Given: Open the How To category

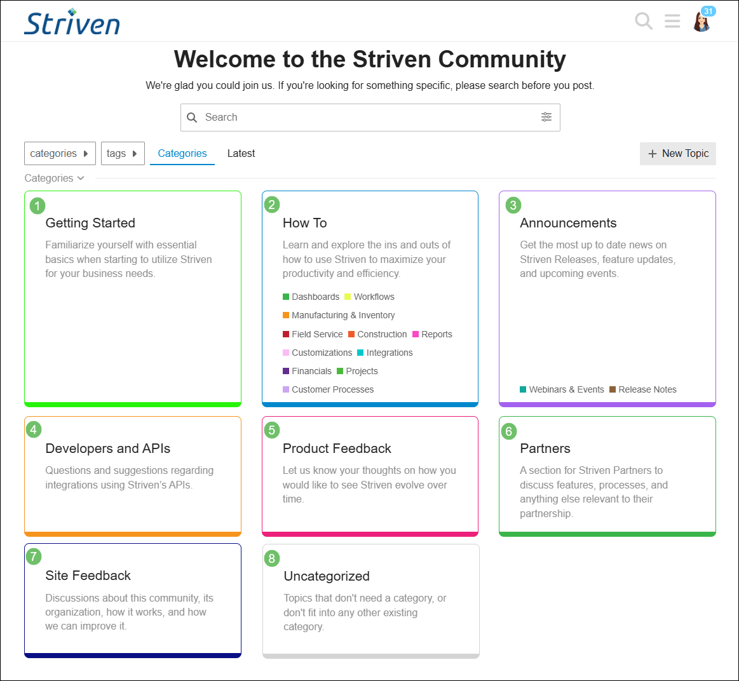Looking at the screenshot, I should click(x=304, y=223).
